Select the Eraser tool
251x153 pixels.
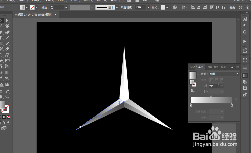click(7, 49)
